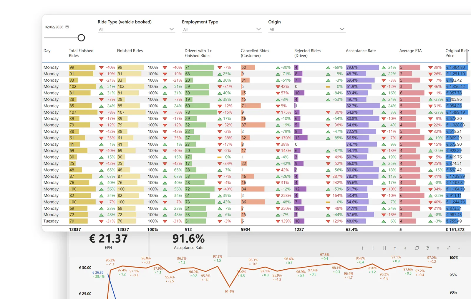Open the calendar picker icon beside date
The height and width of the screenshot is (299, 471).
click(67, 27)
